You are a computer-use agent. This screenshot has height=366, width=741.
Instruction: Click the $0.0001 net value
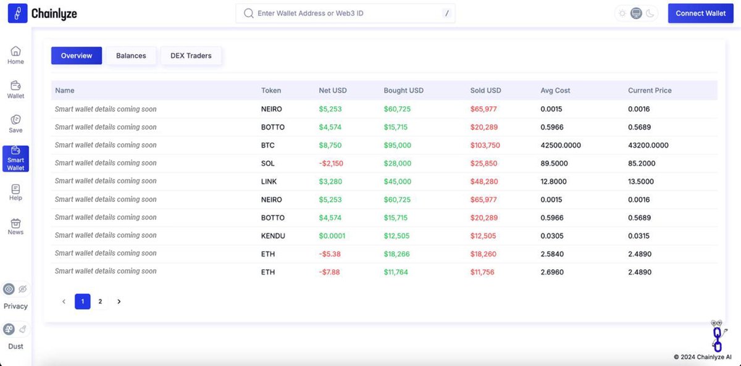[x=332, y=236]
